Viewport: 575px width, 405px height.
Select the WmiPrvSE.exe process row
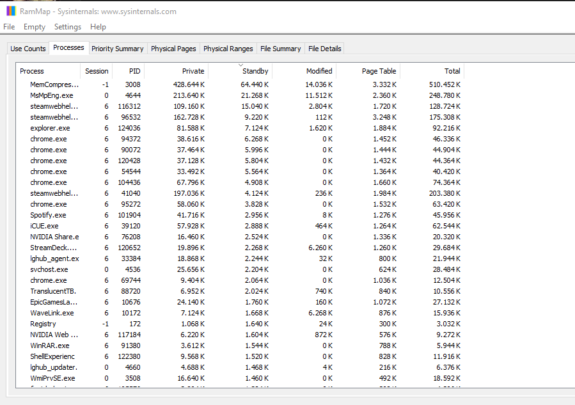[240, 378]
